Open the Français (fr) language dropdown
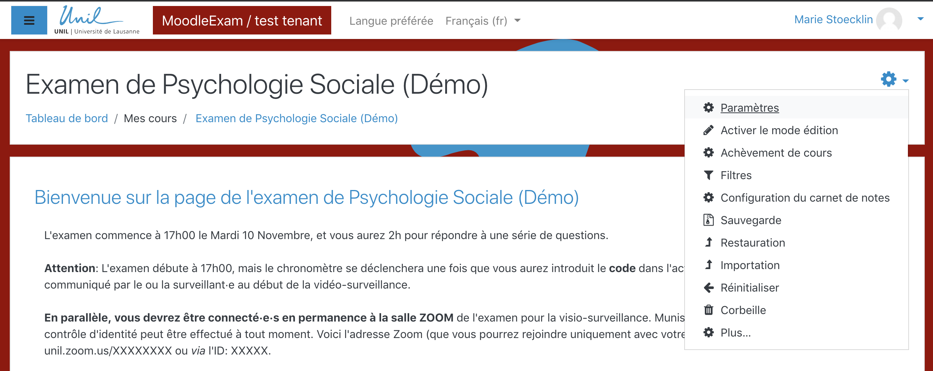 (x=483, y=21)
